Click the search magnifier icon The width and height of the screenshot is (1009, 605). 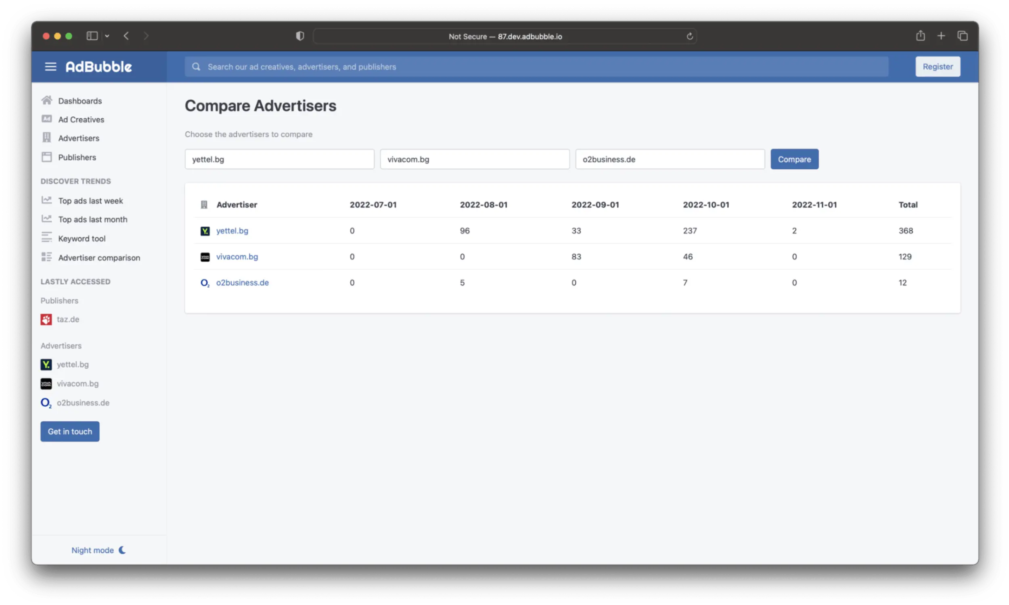point(196,67)
